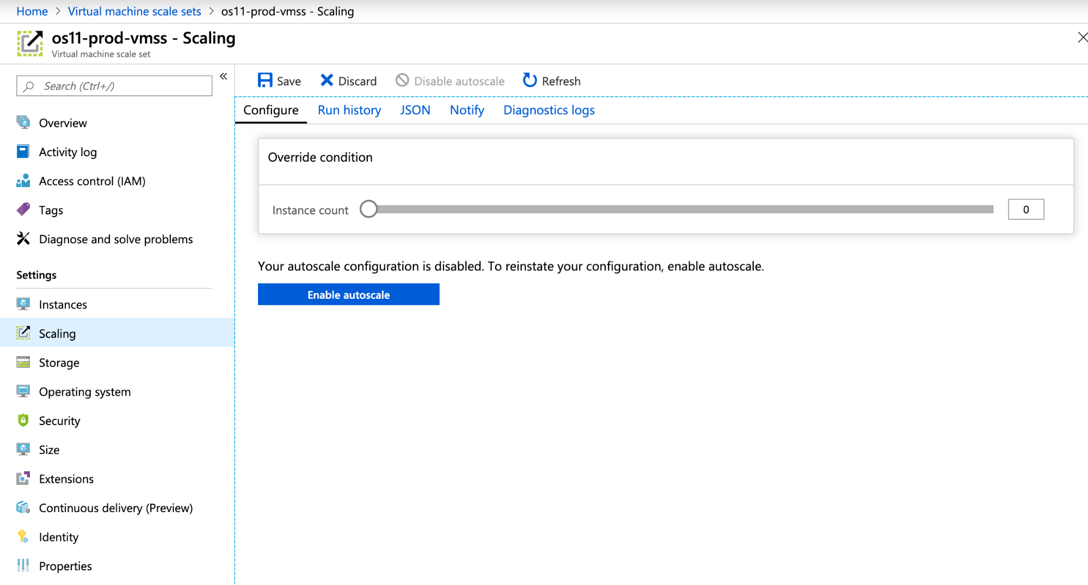Open Identity settings

pos(58,537)
